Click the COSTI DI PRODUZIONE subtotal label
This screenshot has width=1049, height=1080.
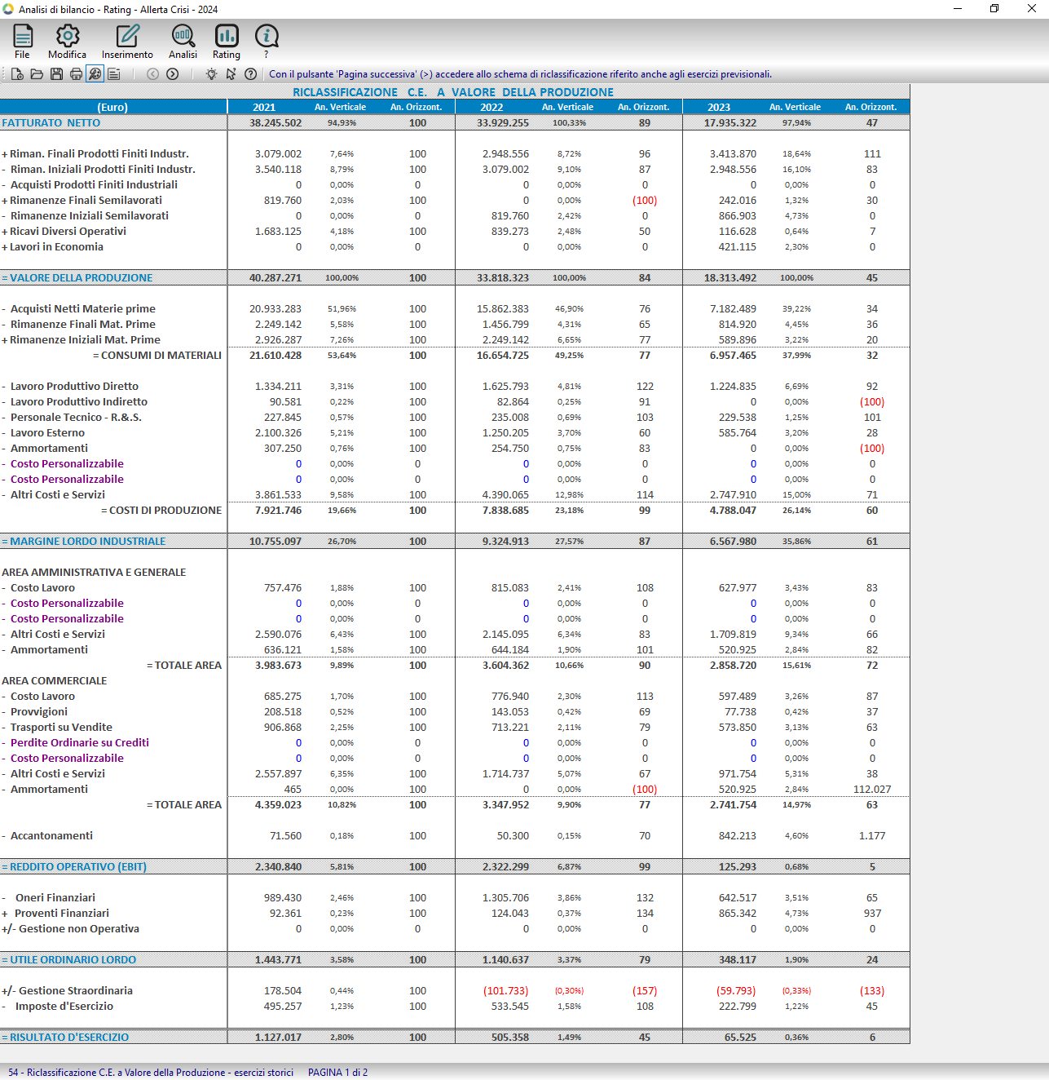click(x=161, y=511)
